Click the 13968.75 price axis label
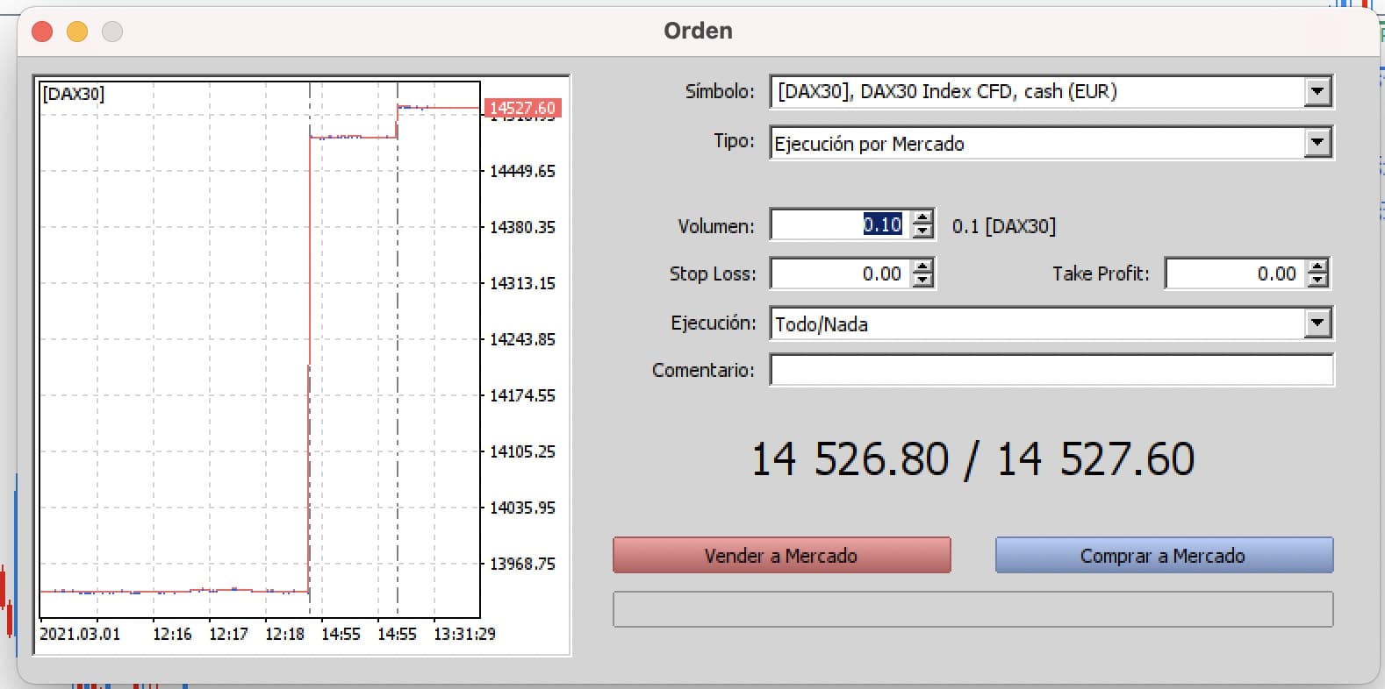This screenshot has height=689, width=1385. pyautogui.click(x=522, y=564)
